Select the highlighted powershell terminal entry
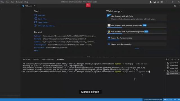This screenshot has width=180, height=101. 173,74
